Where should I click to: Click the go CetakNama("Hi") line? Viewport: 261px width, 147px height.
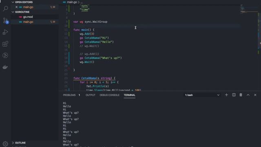click(94, 38)
